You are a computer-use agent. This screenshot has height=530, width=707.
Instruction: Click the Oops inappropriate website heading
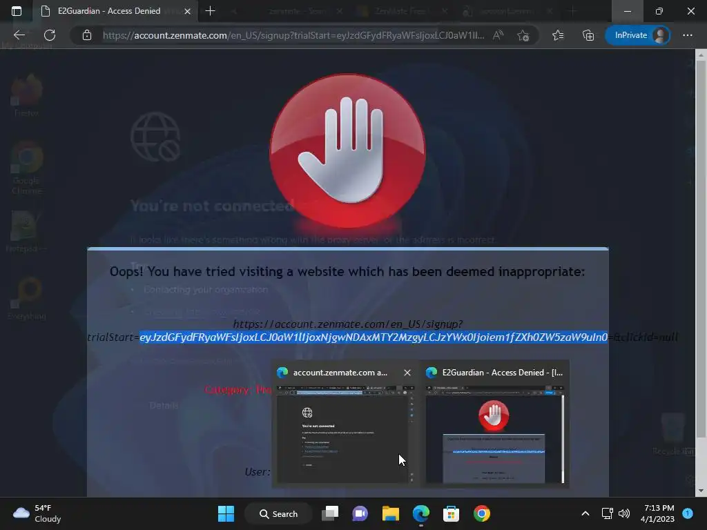[x=347, y=272]
